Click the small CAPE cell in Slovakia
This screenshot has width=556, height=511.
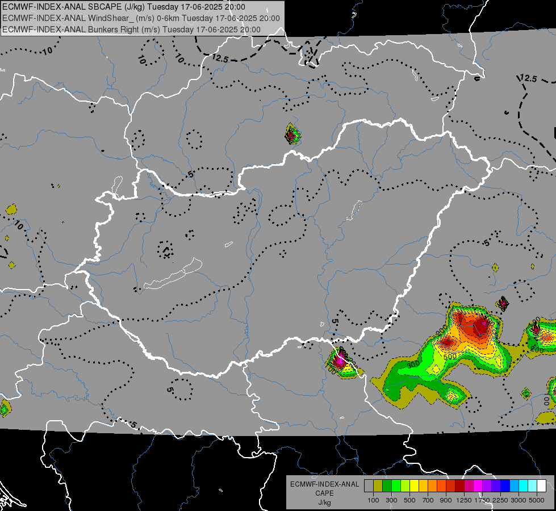pyautogui.click(x=292, y=133)
